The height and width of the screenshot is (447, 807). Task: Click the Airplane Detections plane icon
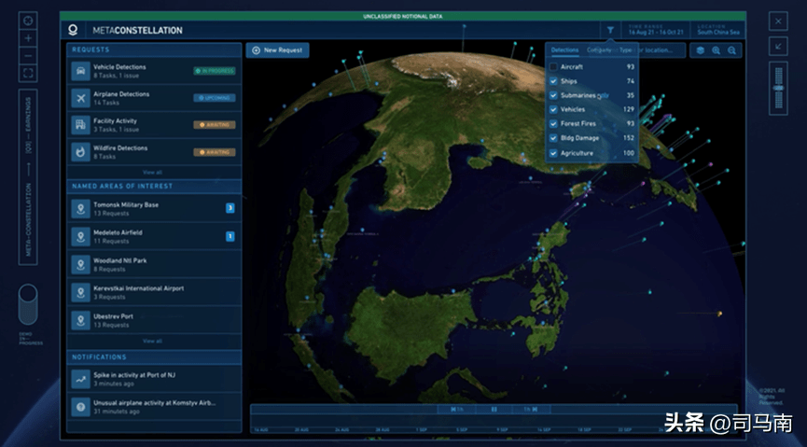coord(81,98)
